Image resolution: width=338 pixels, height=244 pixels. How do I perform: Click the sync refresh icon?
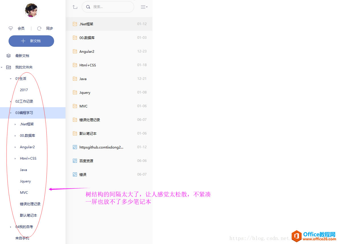[39, 29]
